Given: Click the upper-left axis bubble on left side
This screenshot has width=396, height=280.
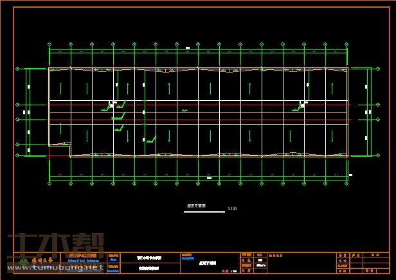Looking at the screenshot, I should (17, 68).
